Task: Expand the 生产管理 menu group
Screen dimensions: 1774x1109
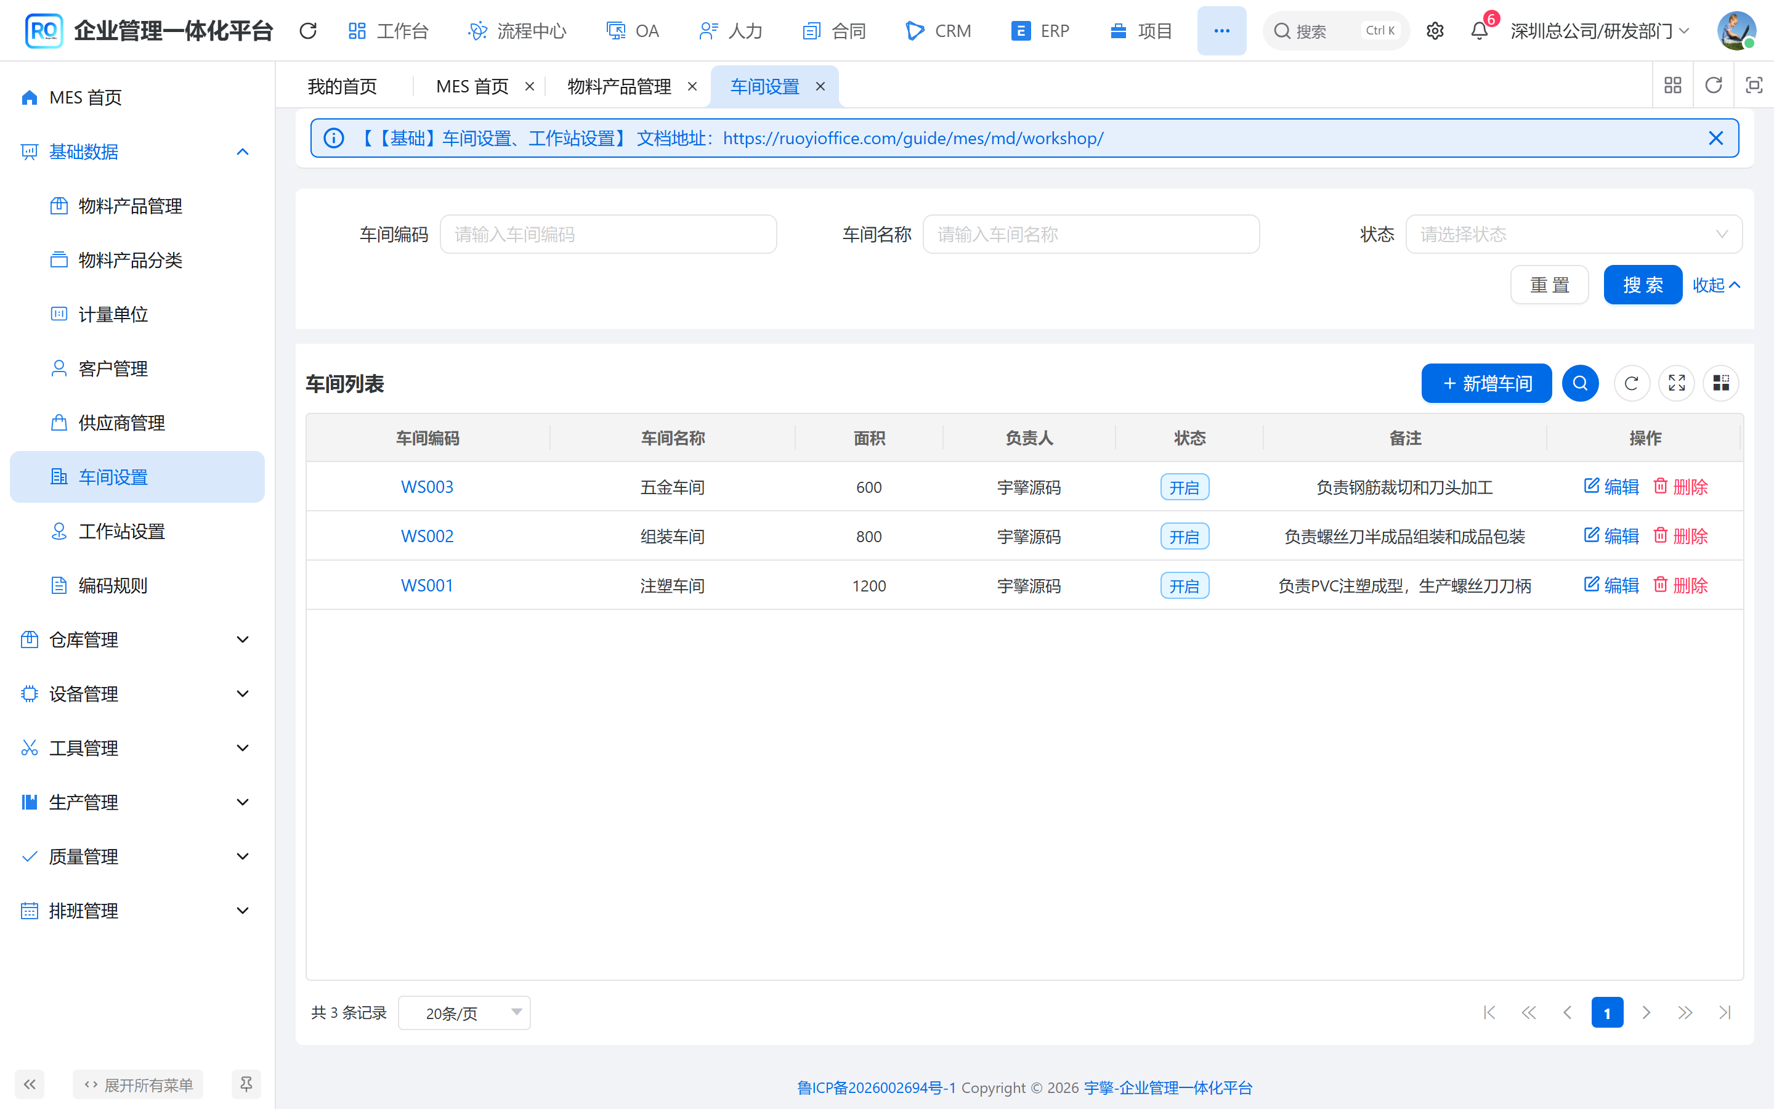Action: pos(137,802)
